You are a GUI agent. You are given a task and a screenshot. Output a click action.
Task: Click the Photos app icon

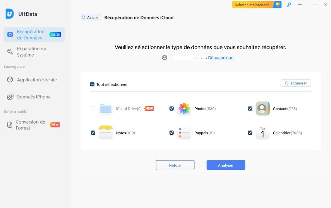[184, 109]
